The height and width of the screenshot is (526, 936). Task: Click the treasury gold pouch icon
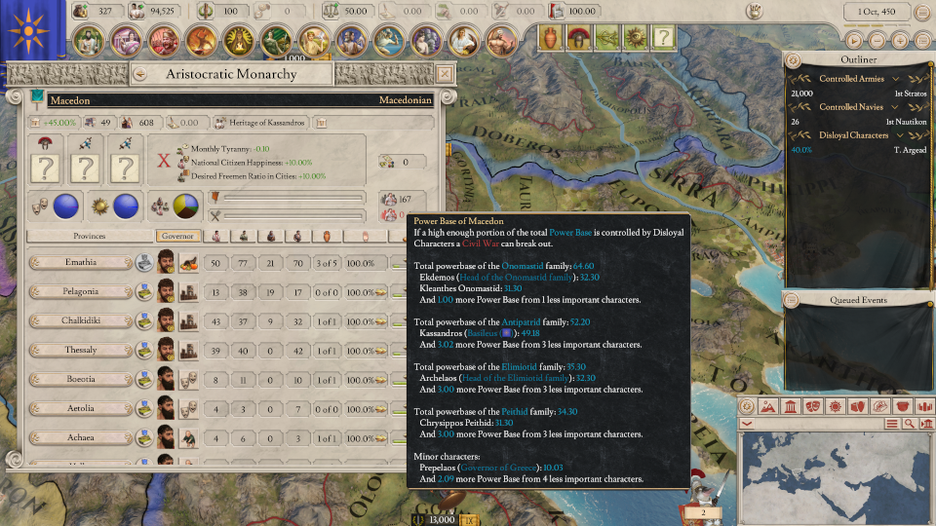click(x=80, y=11)
